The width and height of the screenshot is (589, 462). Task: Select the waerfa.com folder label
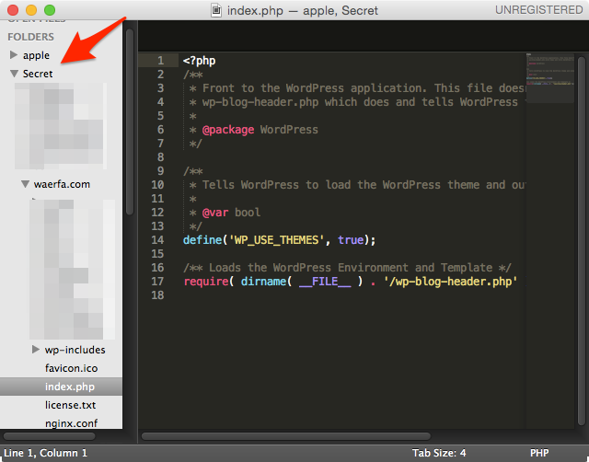tap(62, 184)
